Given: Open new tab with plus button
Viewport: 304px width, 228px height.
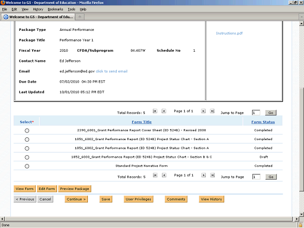Looking at the screenshot, I should [x=80, y=17].
